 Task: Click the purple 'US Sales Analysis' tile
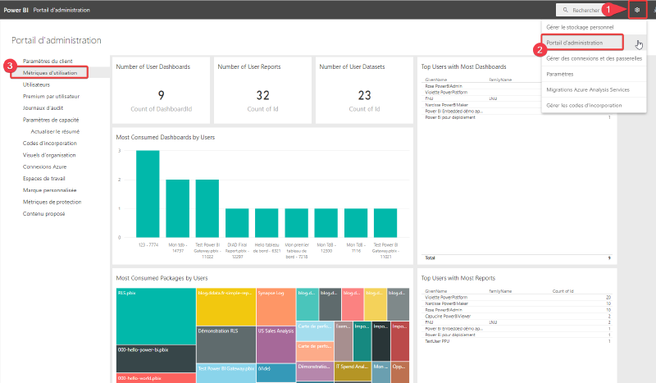click(276, 344)
